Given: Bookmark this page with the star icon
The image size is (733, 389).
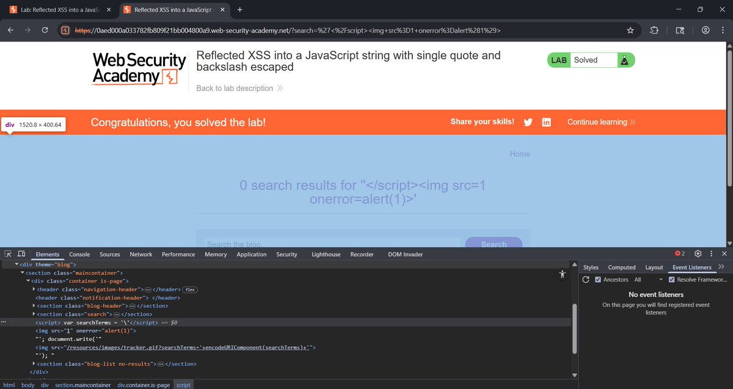Looking at the screenshot, I should pos(630,30).
